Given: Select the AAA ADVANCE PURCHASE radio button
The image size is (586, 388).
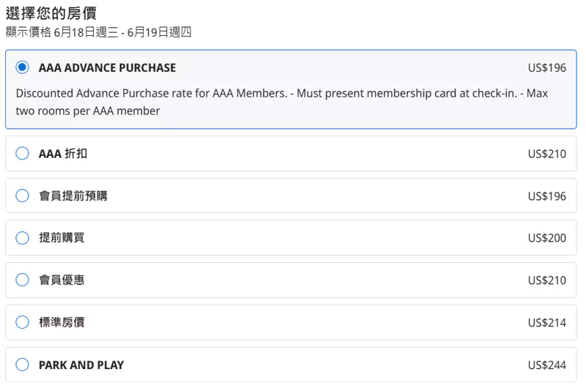Looking at the screenshot, I should [x=23, y=67].
